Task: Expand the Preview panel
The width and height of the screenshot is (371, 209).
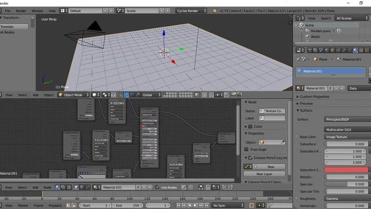Action: click(x=306, y=103)
